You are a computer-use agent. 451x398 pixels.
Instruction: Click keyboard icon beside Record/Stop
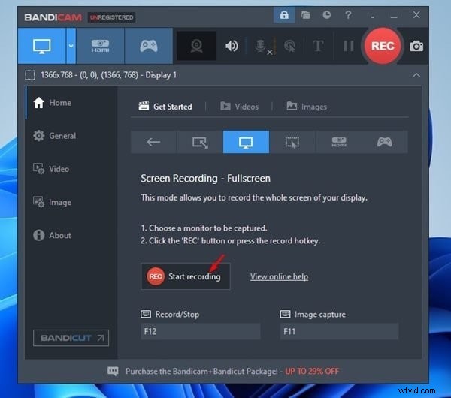(146, 314)
